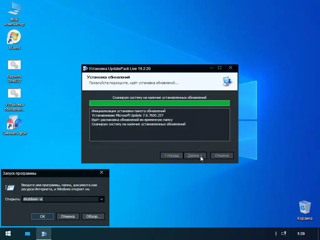Image resolution: width=320 pixels, height=240 pixels.
Task: Open the bLend desktop shortcut
Action: click(14, 40)
